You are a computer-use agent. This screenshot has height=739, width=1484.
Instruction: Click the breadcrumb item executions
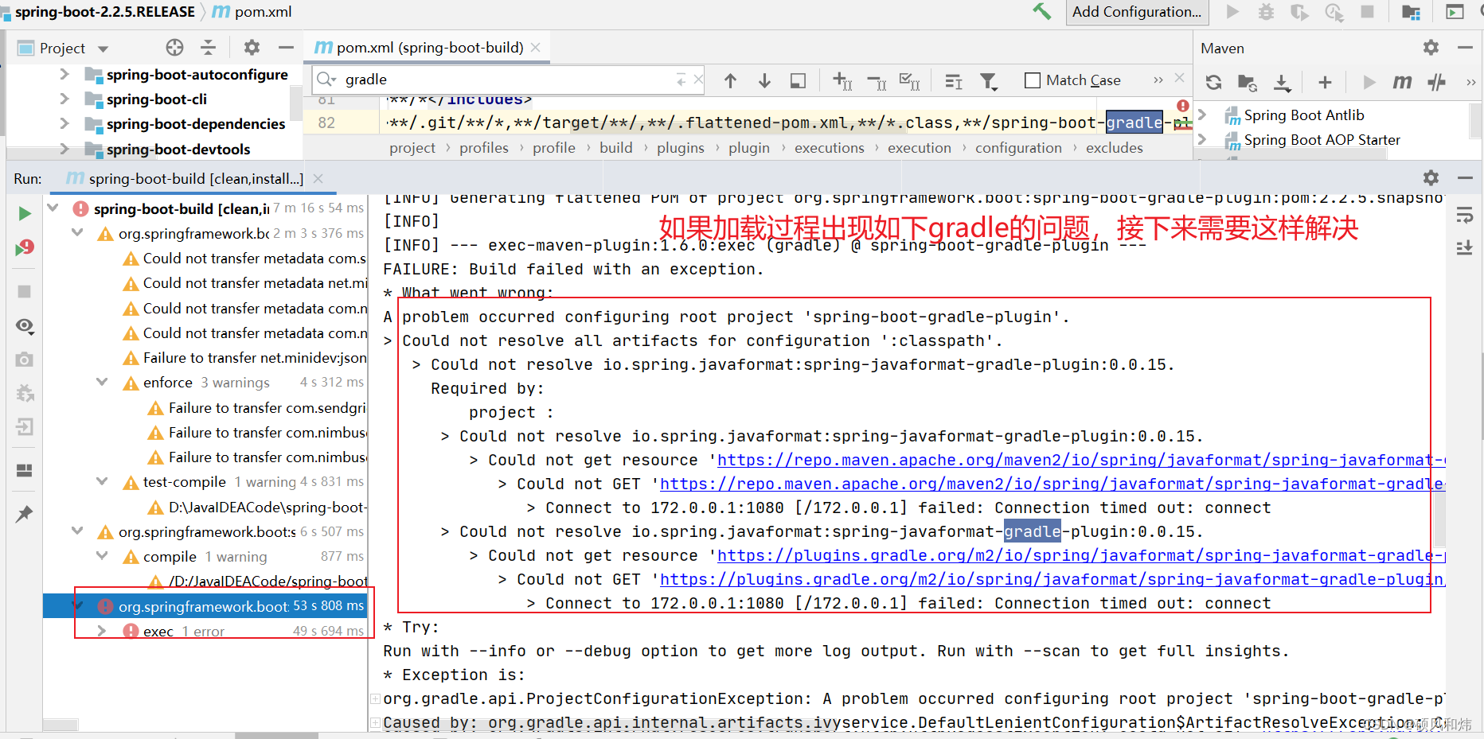point(829,148)
